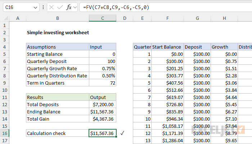The width and height of the screenshot is (252, 144).
Task: Click the Cancel (X) icon in formula bar
Action: (x=51, y=8)
